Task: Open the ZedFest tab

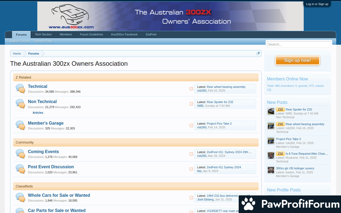Action: 151,34
